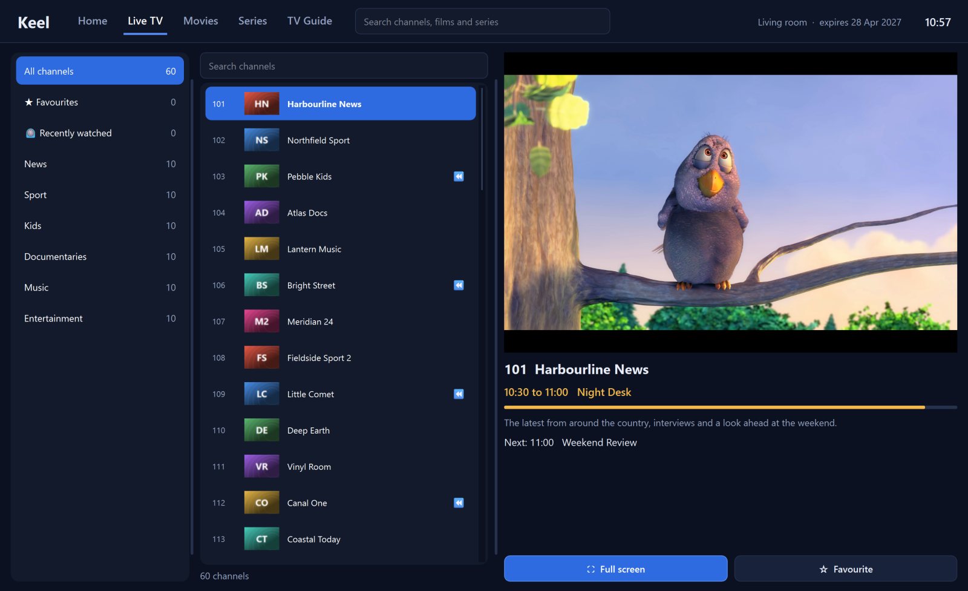Select Pebble Kids channel 103

coord(341,176)
